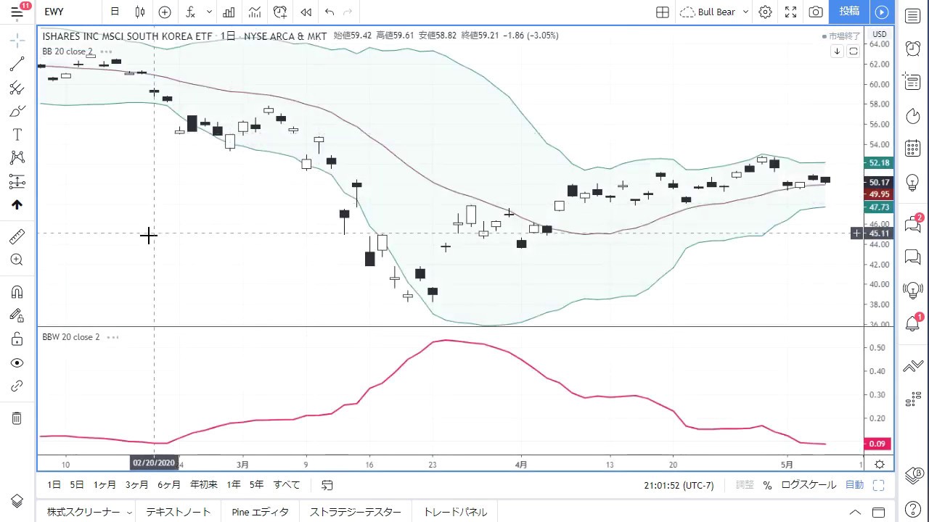Screen dimensions: 929x522
Task: Select the pattern drawing tool
Action: point(17,158)
